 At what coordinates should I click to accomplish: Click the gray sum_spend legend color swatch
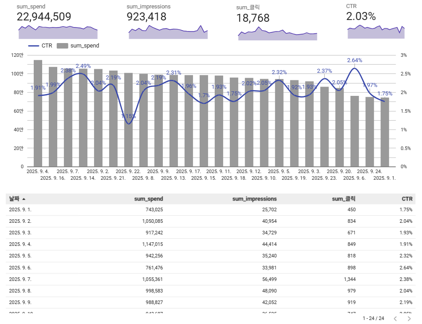pos(63,46)
